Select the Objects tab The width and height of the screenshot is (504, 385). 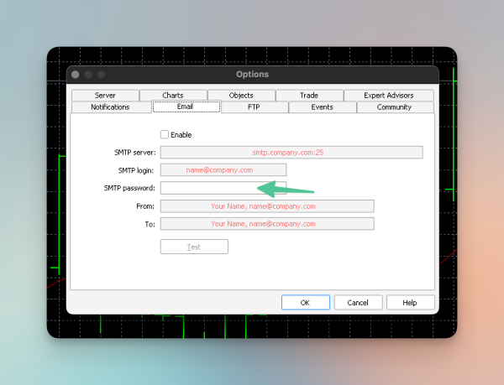pos(241,96)
